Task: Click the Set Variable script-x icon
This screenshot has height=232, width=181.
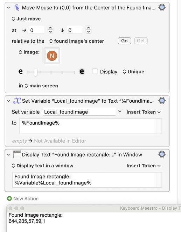Action: tap(17, 101)
